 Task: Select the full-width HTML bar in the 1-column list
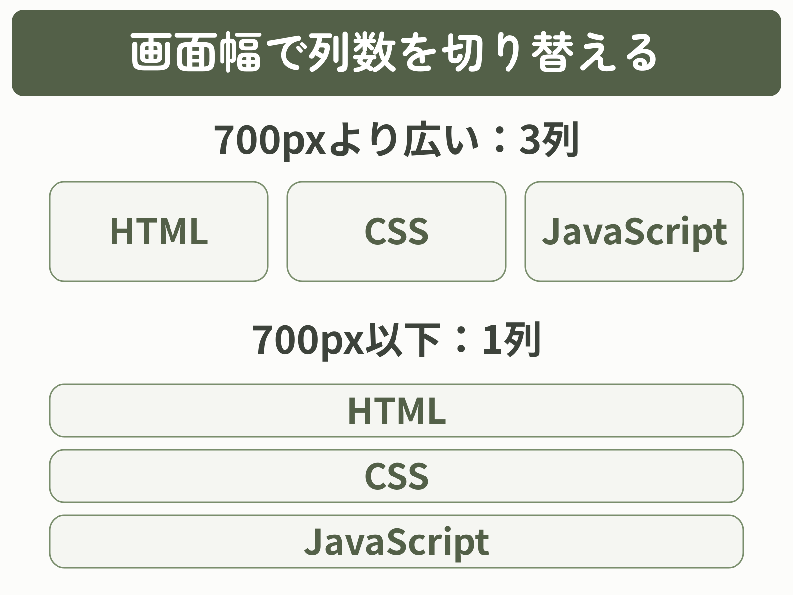click(x=396, y=411)
